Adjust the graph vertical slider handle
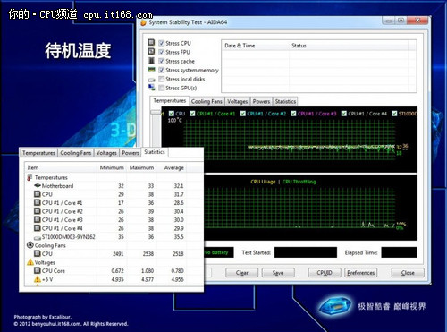The height and width of the screenshot is (332, 447). [x=156, y=112]
